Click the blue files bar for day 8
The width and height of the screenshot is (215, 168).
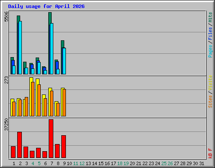pyautogui.click(x=57, y=65)
